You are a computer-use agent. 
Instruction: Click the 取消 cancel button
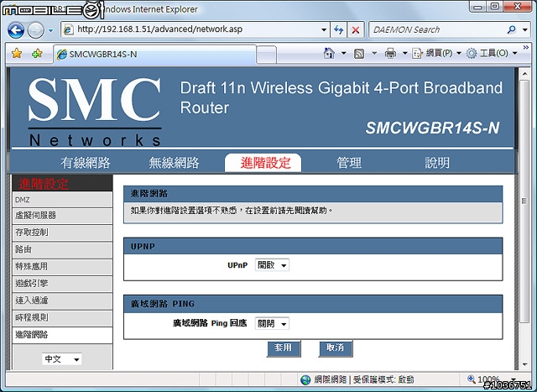pyautogui.click(x=336, y=348)
